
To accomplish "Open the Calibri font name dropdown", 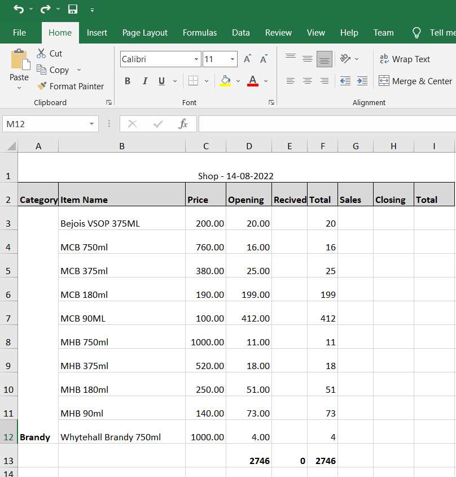I will pyautogui.click(x=196, y=59).
